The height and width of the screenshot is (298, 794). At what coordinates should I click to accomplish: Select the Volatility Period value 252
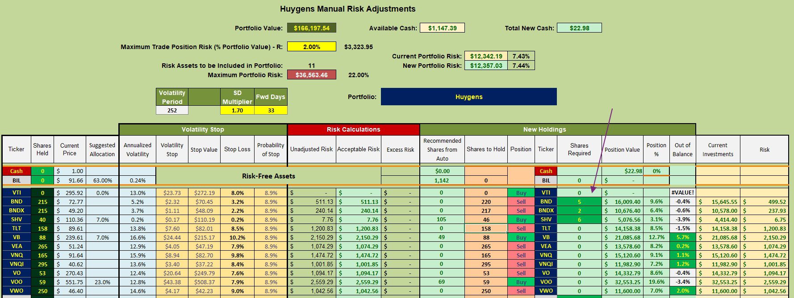pos(172,110)
